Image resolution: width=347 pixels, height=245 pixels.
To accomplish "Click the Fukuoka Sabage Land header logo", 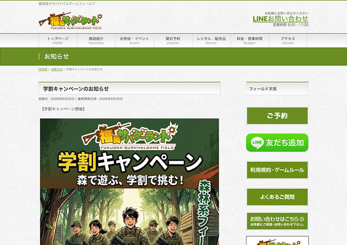I will [x=70, y=21].
